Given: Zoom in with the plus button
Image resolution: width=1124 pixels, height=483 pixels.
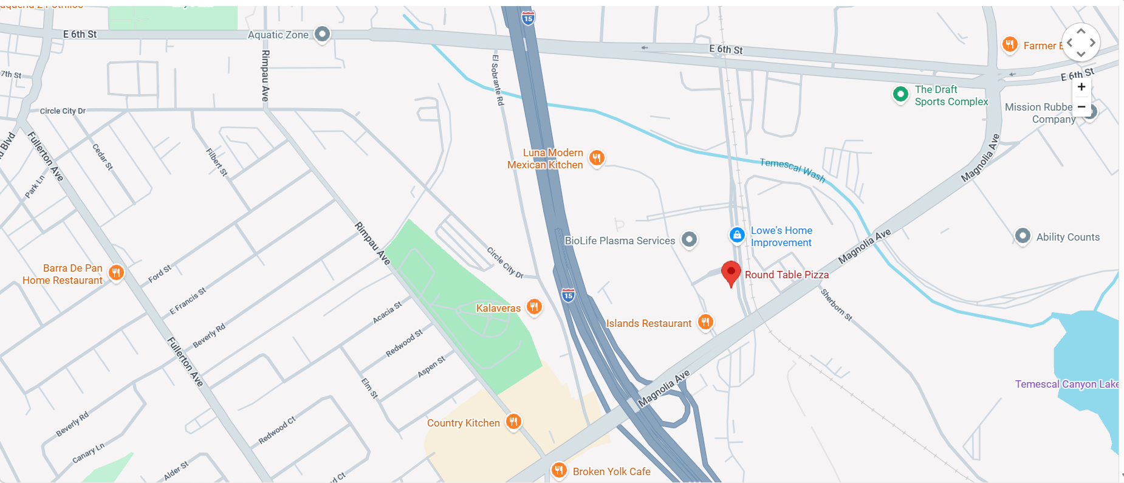Looking at the screenshot, I should tap(1081, 87).
